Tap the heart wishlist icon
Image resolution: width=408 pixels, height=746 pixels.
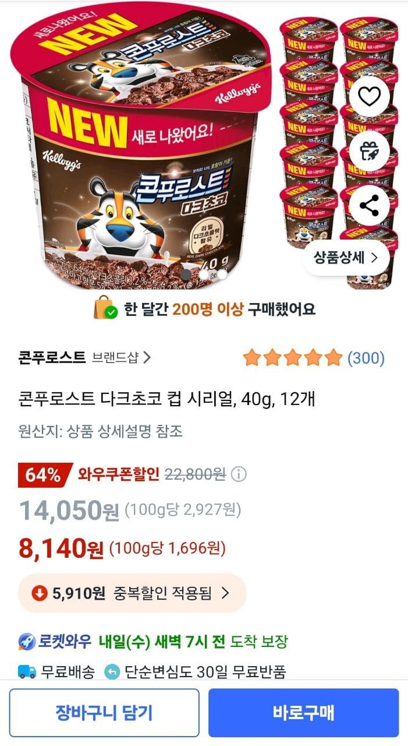tap(369, 96)
